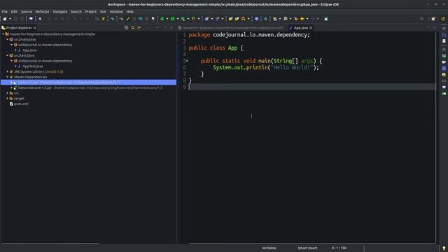Select AppTest.java in the project tree
The width and height of the screenshot is (448, 252).
(x=32, y=66)
